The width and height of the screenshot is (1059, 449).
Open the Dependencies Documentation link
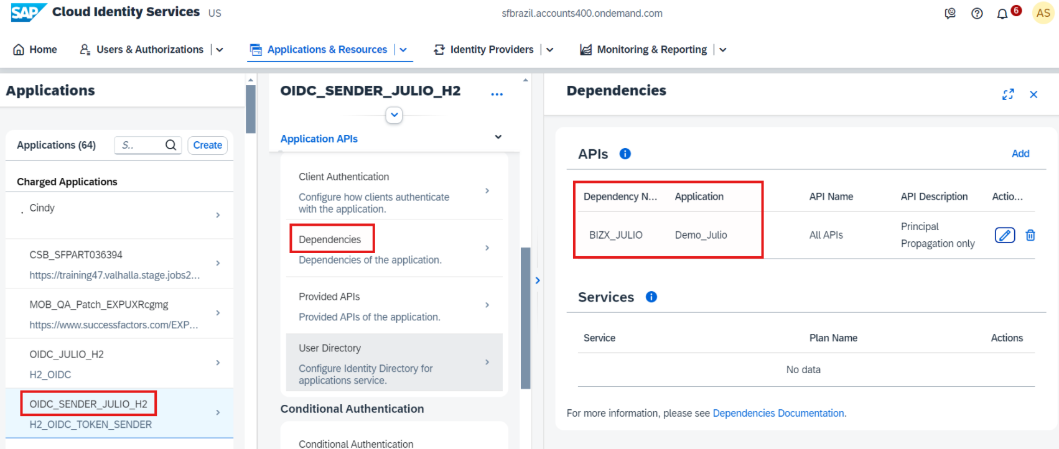pos(778,413)
